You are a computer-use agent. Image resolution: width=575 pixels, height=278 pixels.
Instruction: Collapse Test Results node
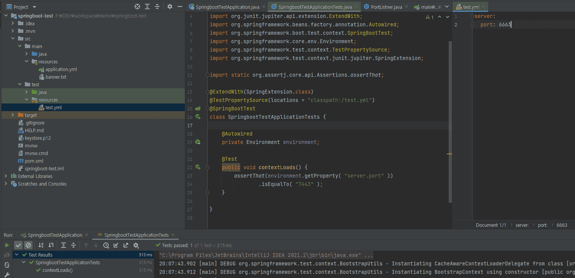[x=16, y=255]
